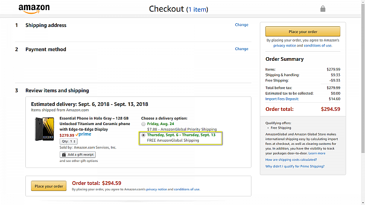Change the Shipping address
Screen dimensions: 365x205
[241, 25]
